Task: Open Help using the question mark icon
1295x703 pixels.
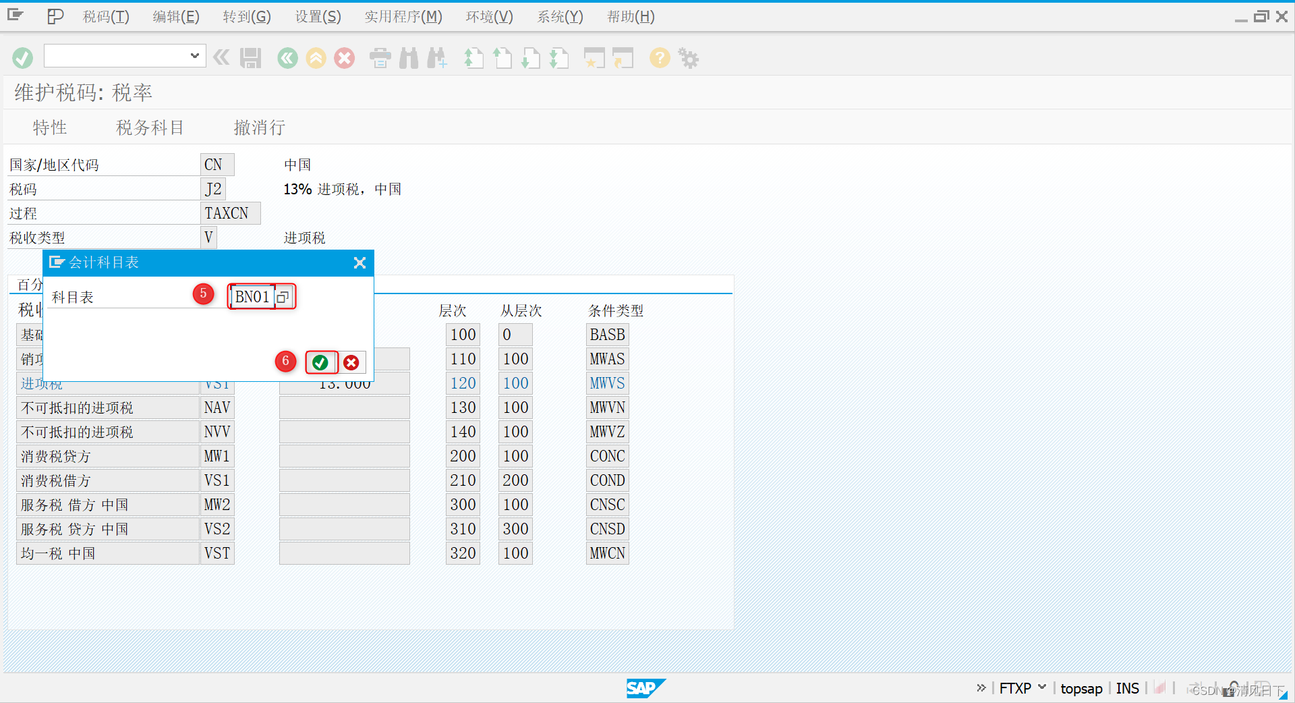Action: pyautogui.click(x=659, y=58)
